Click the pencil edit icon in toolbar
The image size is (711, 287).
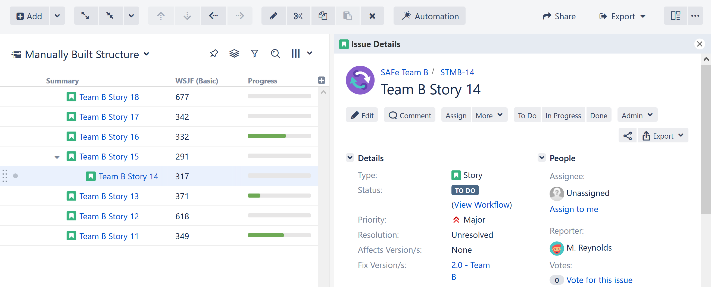pos(273,16)
